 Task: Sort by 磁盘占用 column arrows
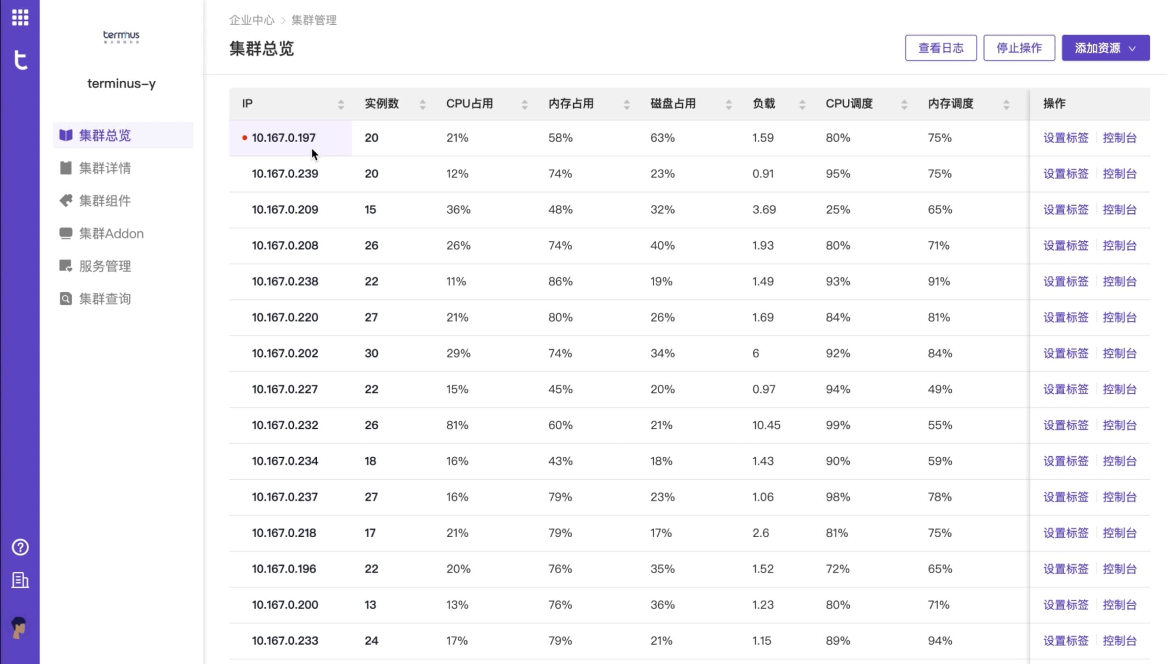[729, 104]
